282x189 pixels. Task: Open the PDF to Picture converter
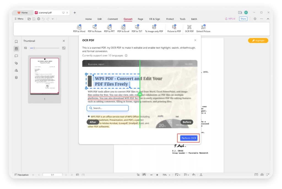[95, 29]
